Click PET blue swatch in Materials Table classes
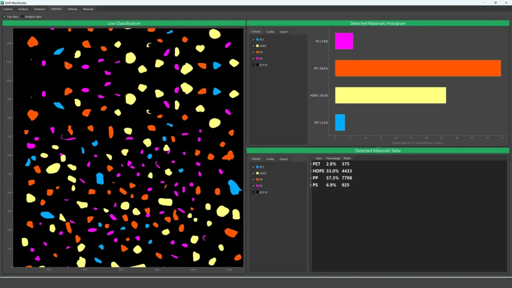The image size is (512, 288). [257, 167]
